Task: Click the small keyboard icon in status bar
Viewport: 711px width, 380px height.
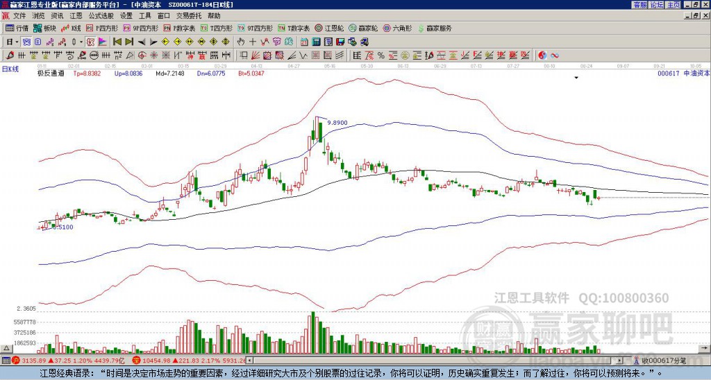Action: (6, 361)
